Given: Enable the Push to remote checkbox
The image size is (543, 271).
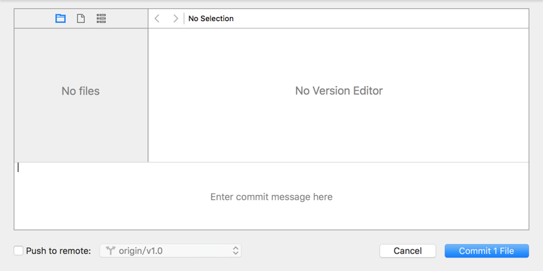Looking at the screenshot, I should (18, 251).
